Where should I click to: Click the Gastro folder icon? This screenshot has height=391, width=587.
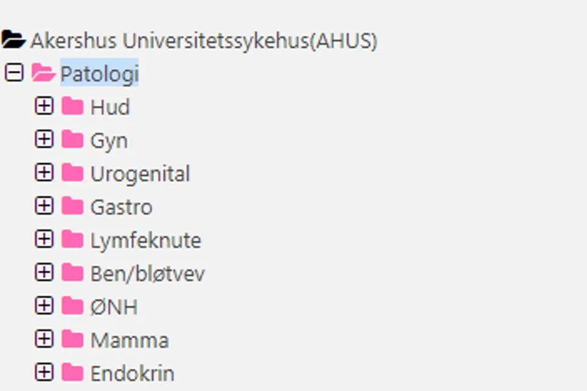point(73,206)
